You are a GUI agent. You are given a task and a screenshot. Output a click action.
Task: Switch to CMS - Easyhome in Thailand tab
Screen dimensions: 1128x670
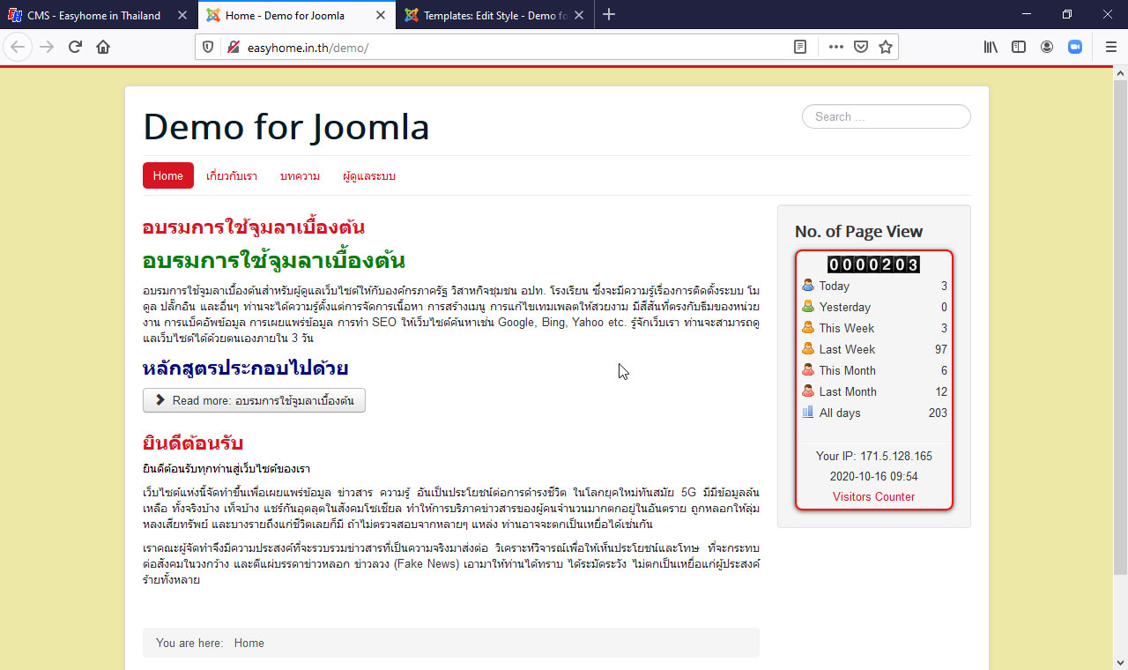click(x=93, y=15)
